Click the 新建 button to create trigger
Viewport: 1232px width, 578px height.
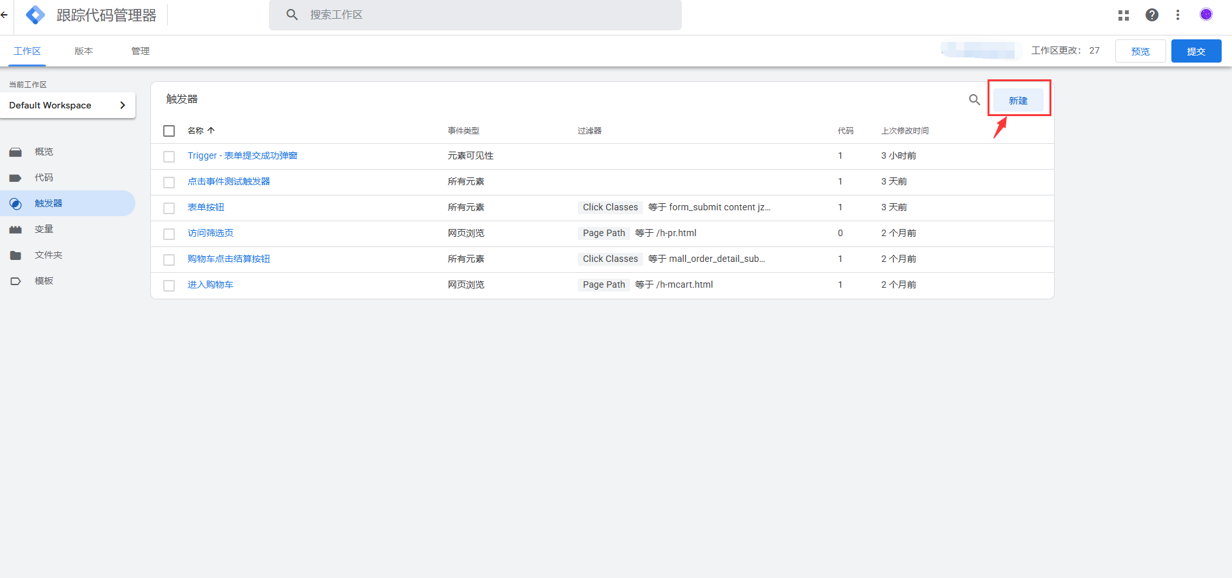pos(1018,101)
